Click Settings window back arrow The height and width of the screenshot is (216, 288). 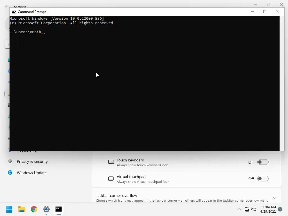pos(7,7)
